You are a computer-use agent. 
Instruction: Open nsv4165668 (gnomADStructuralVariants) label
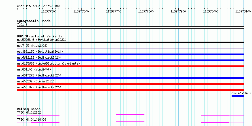[48, 63]
